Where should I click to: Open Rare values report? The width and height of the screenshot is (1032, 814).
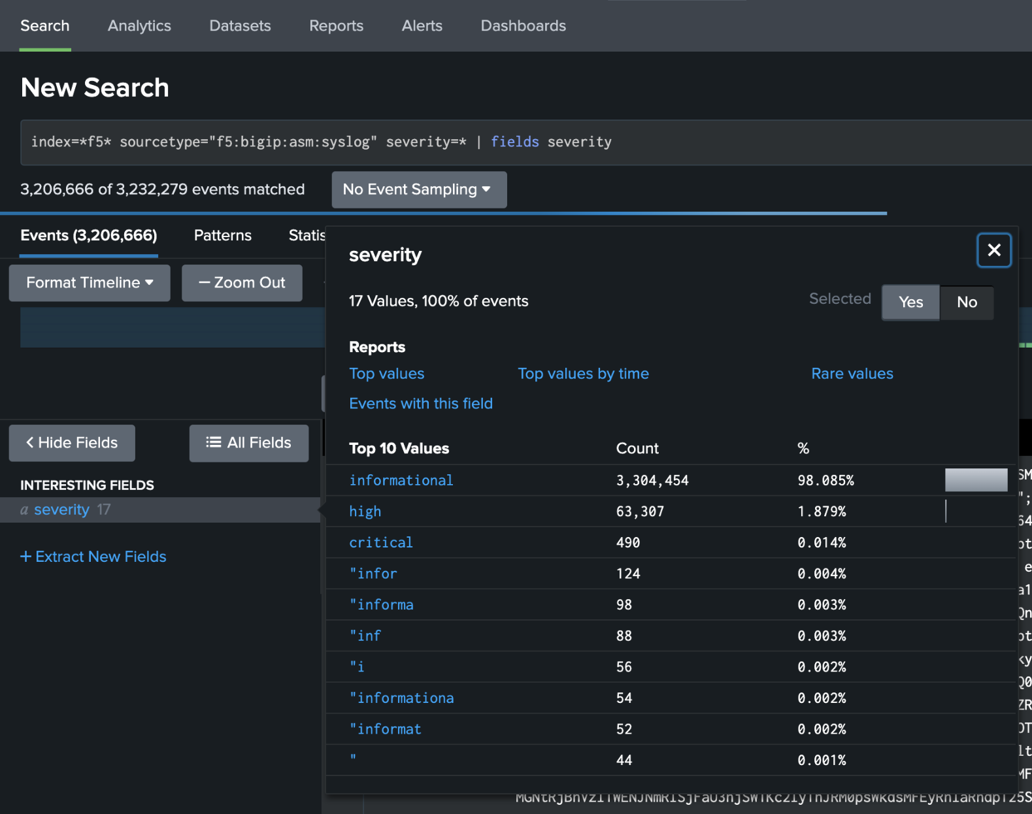point(852,374)
